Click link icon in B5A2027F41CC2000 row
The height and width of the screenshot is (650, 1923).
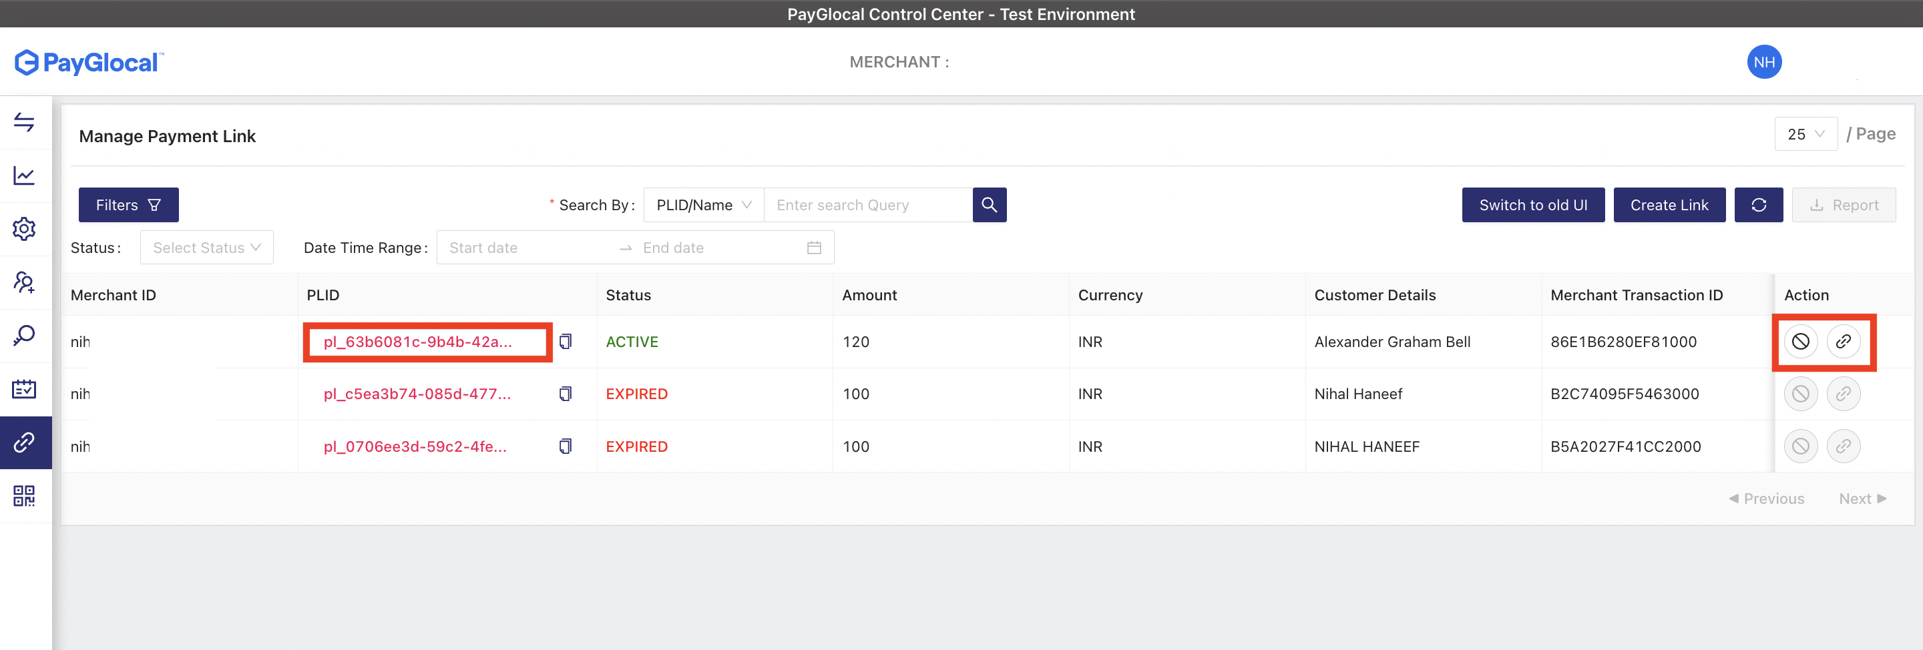click(1843, 446)
